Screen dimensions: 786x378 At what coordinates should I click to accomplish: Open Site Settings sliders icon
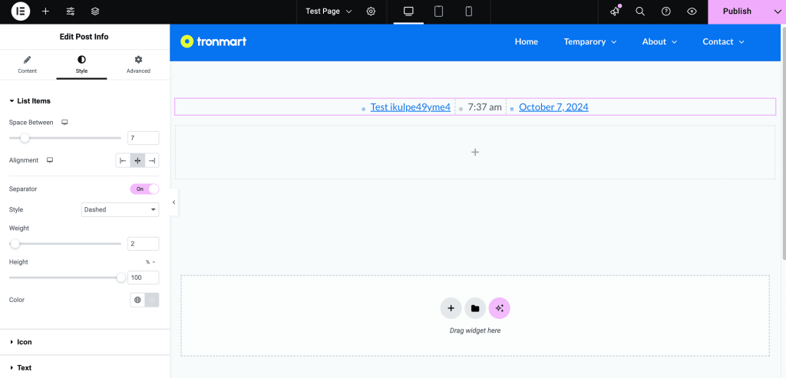point(71,12)
